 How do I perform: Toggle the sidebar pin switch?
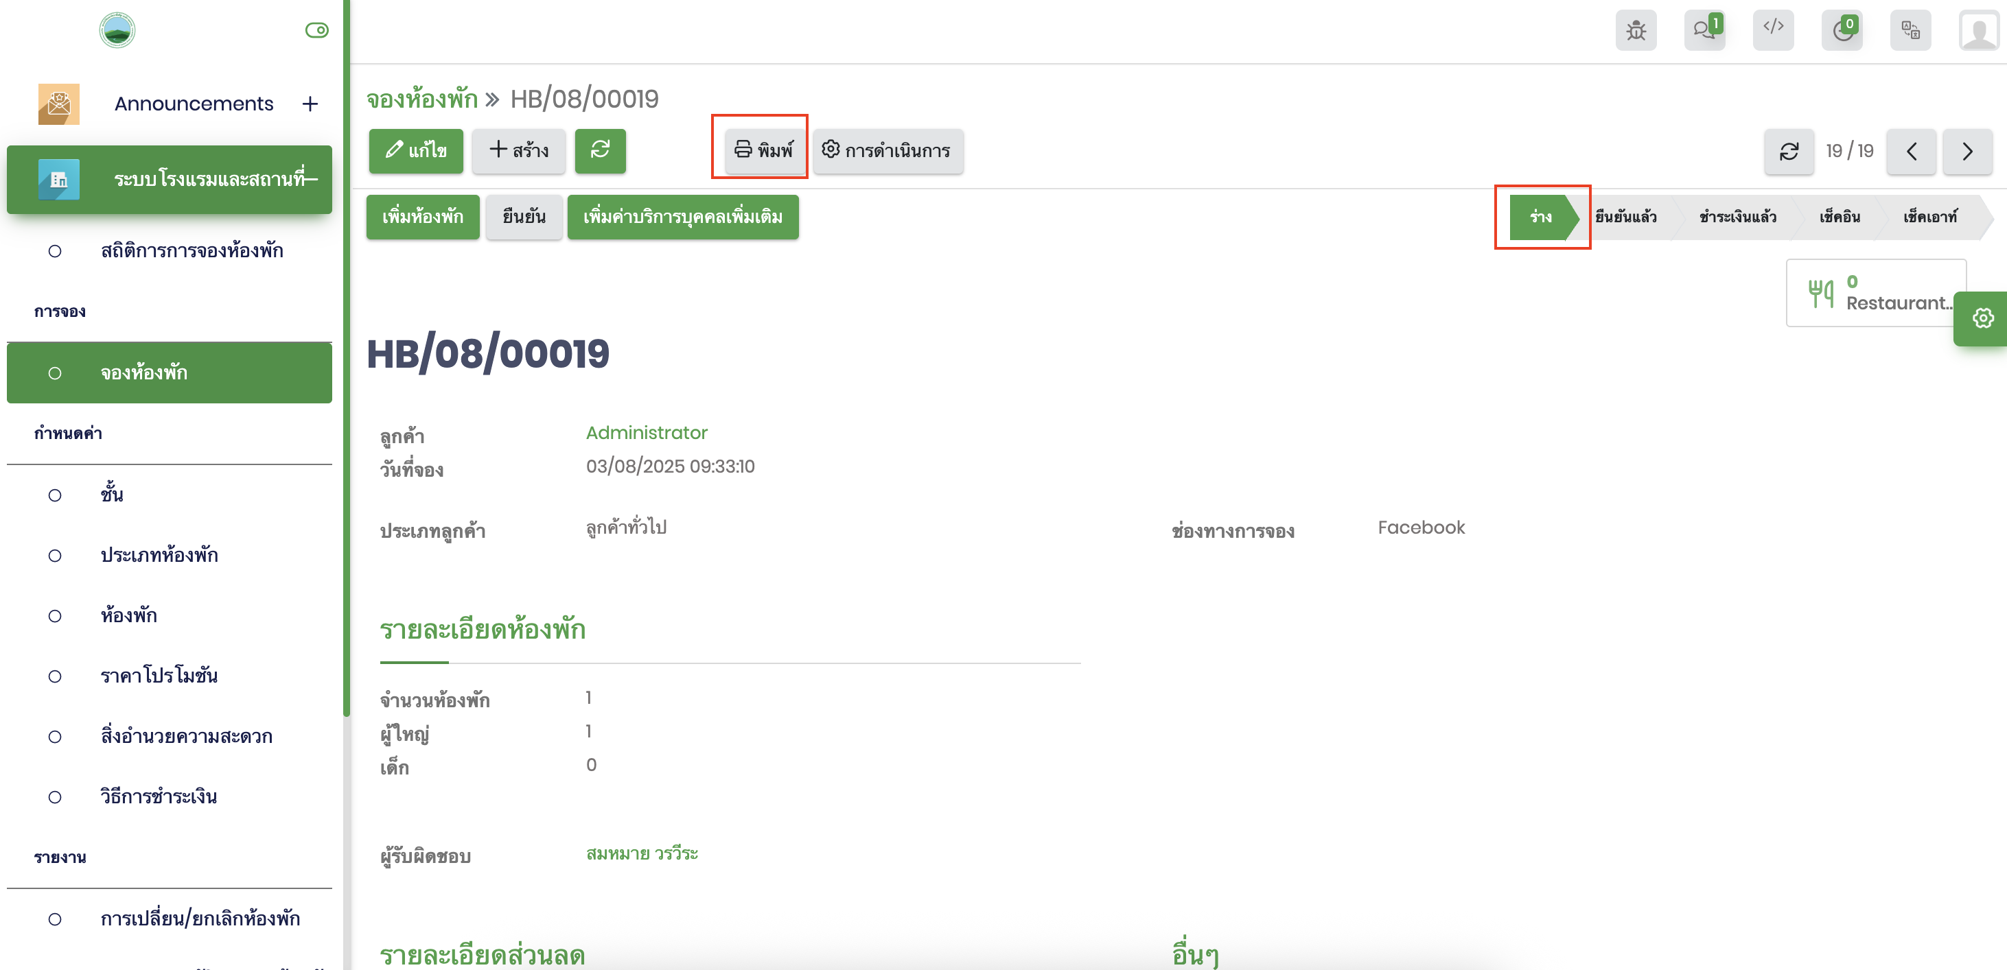tap(316, 30)
